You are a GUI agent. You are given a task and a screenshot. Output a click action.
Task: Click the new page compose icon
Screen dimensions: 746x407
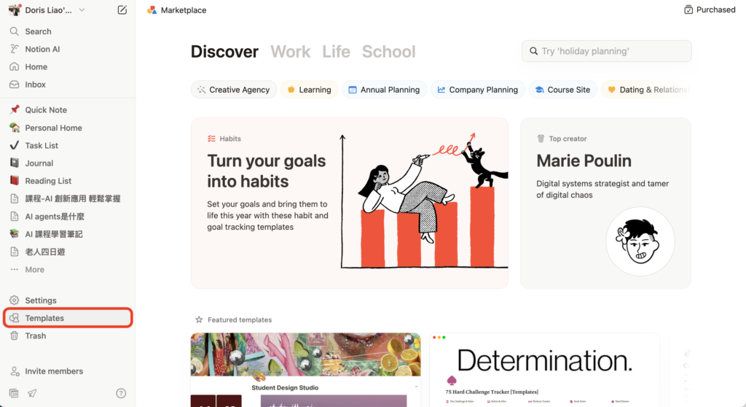[x=122, y=10]
